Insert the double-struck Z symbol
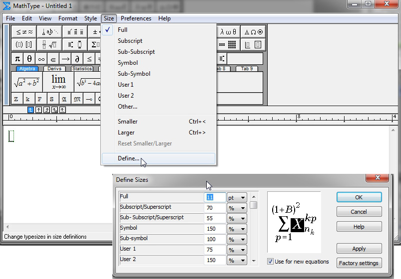This screenshot has width=401, height=279. click(16, 99)
